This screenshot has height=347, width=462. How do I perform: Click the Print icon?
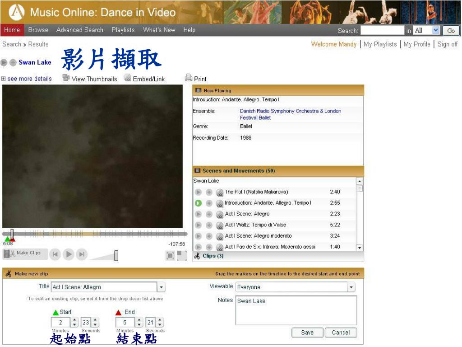pyautogui.click(x=189, y=78)
